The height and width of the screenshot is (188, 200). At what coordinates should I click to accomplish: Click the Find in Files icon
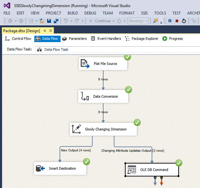[x=155, y=21]
